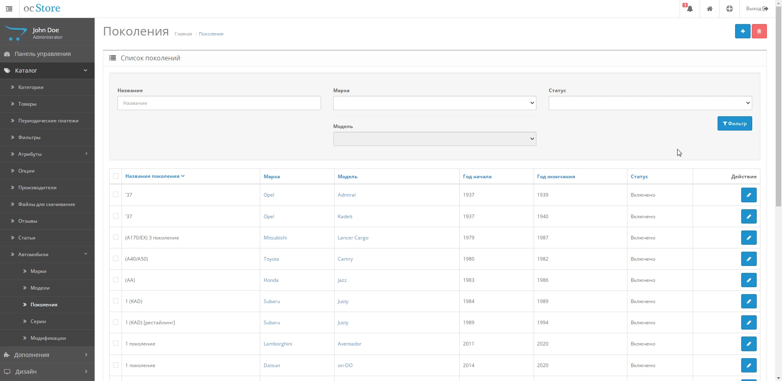Edit the Toyota Camry (A40/A50) row
Image resolution: width=782 pixels, height=381 pixels.
(x=749, y=259)
